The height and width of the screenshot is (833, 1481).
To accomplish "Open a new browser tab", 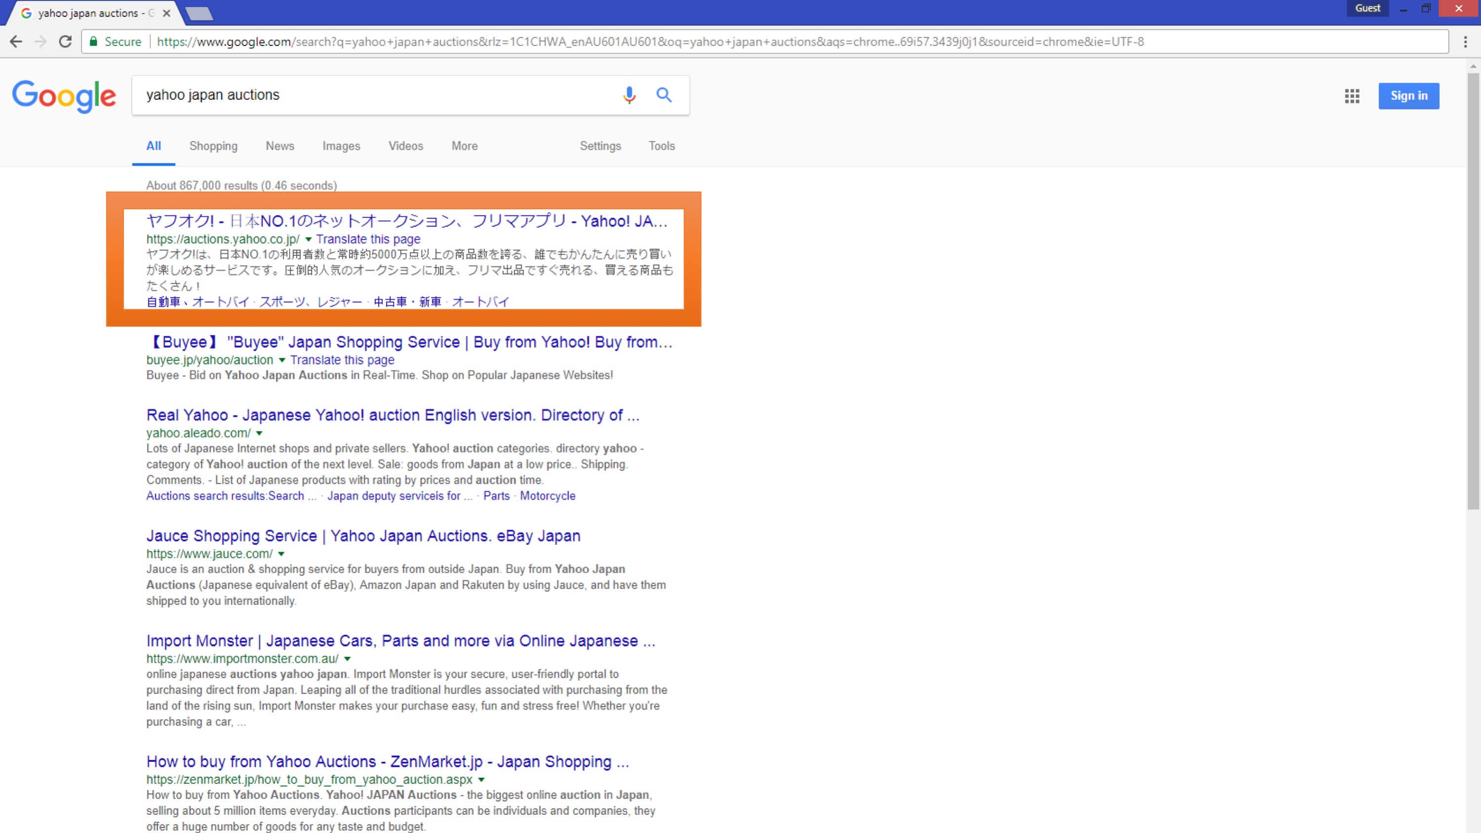I will pos(200,13).
